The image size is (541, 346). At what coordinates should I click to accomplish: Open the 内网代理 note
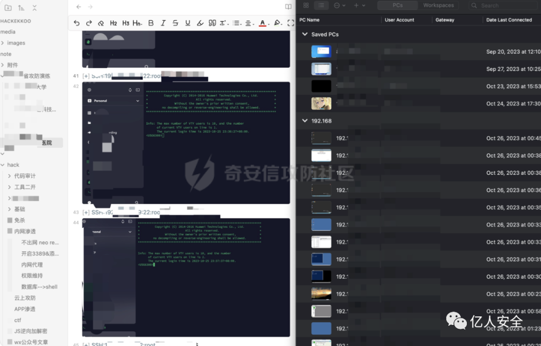32,264
